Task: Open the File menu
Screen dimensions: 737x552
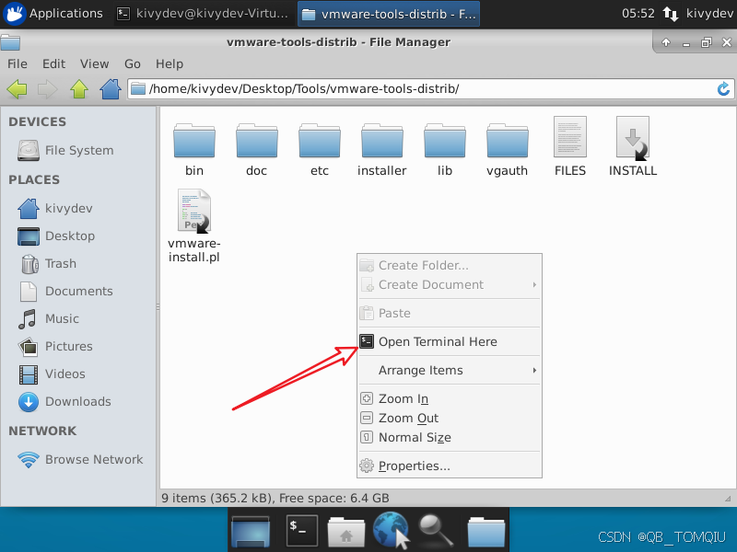Action: click(18, 63)
